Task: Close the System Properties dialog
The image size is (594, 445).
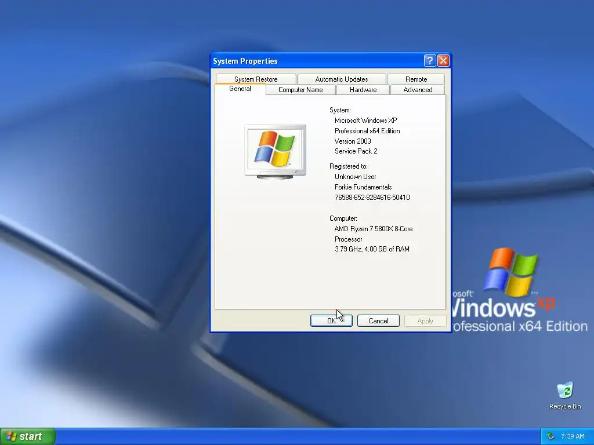Action: coord(443,60)
